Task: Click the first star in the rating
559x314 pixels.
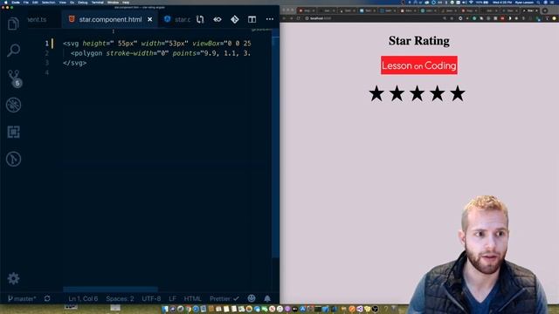Action: (x=376, y=93)
